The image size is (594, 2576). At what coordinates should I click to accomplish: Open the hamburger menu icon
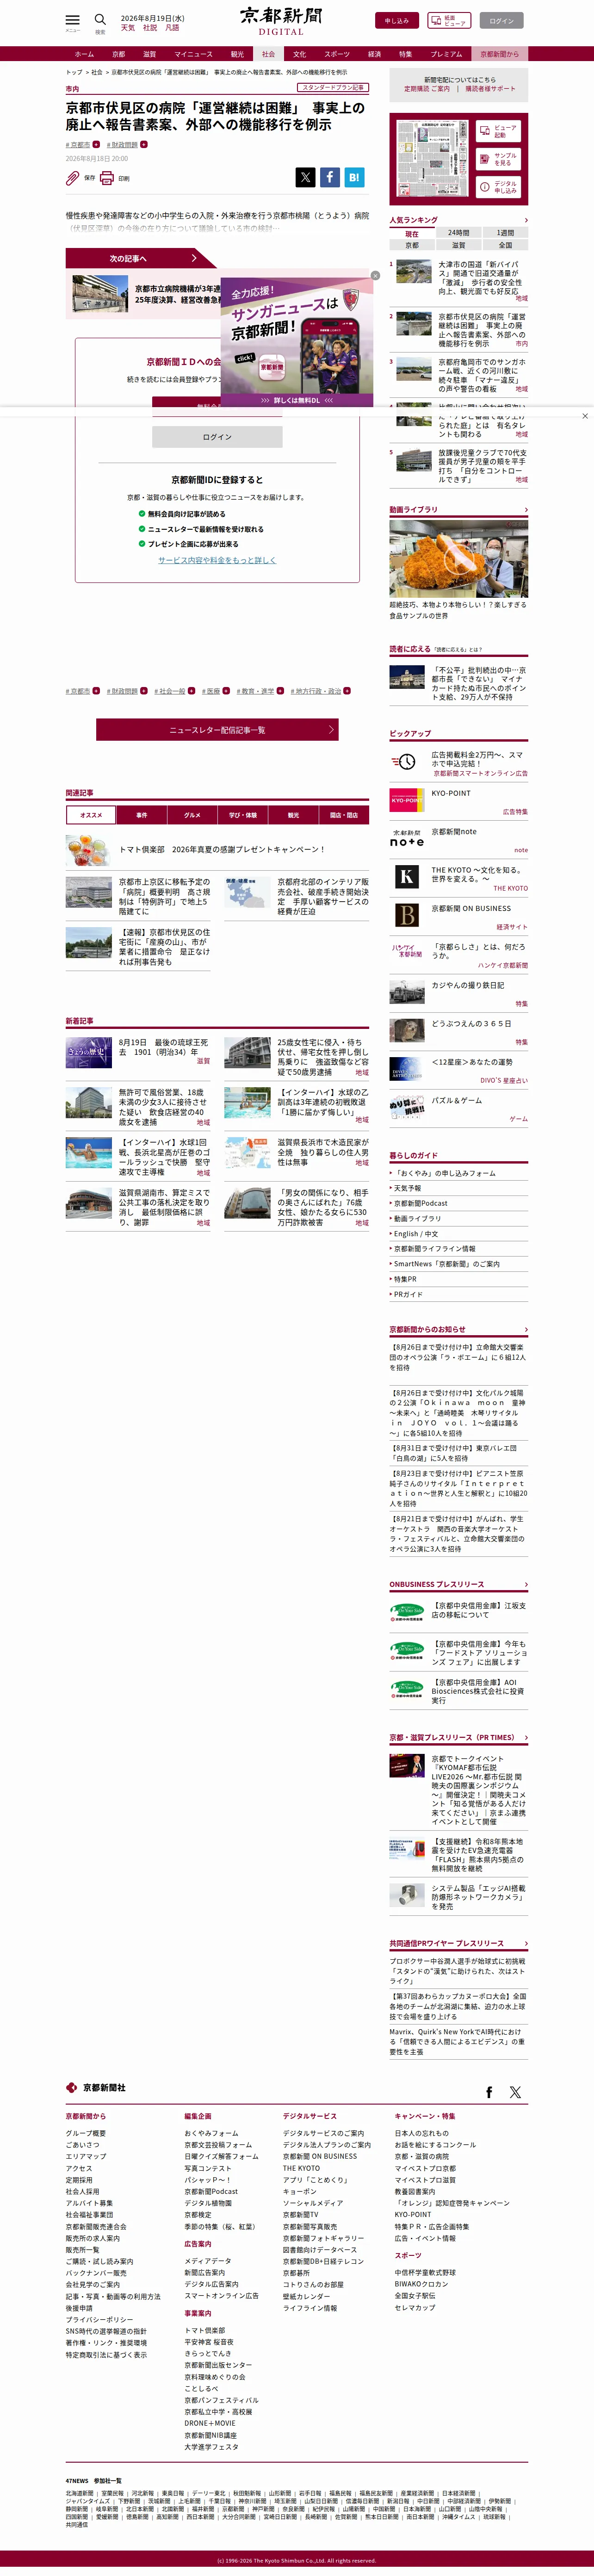pos(72,20)
